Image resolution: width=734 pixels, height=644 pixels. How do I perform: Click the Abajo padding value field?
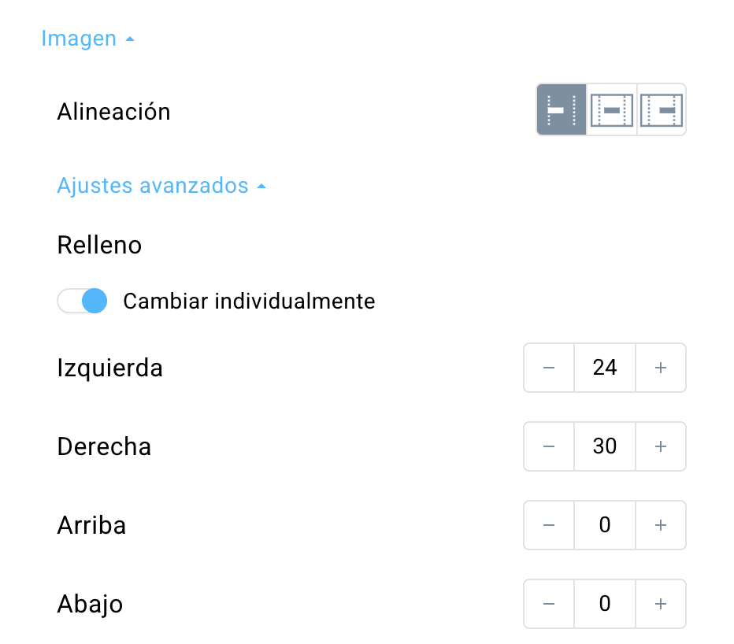[x=605, y=604]
